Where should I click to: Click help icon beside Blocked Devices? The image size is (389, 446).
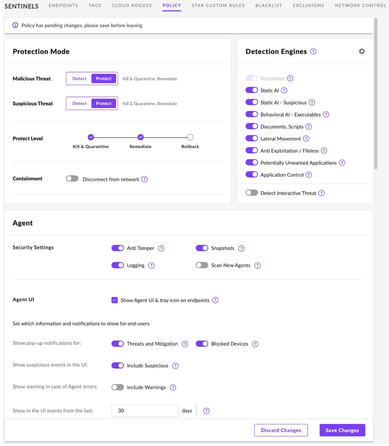pyautogui.click(x=255, y=344)
